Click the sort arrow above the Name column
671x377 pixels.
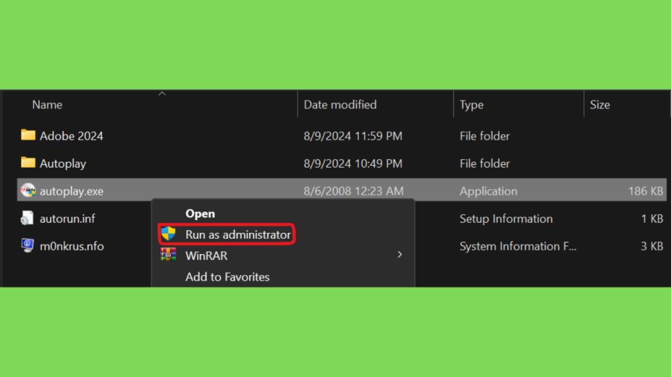(x=162, y=93)
